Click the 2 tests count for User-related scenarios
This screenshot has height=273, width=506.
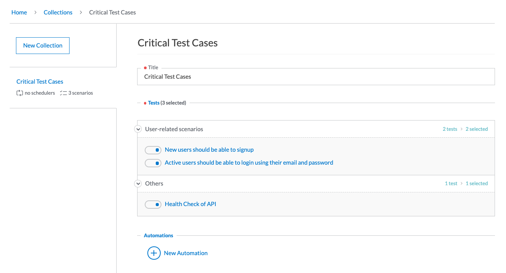click(x=450, y=129)
